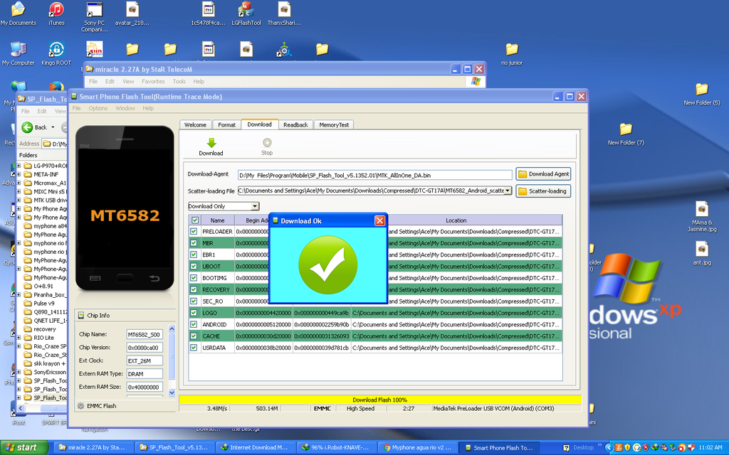This screenshot has width=729, height=455.
Task: Uncheck the EBR1 partition checkbox
Action: coord(194,255)
